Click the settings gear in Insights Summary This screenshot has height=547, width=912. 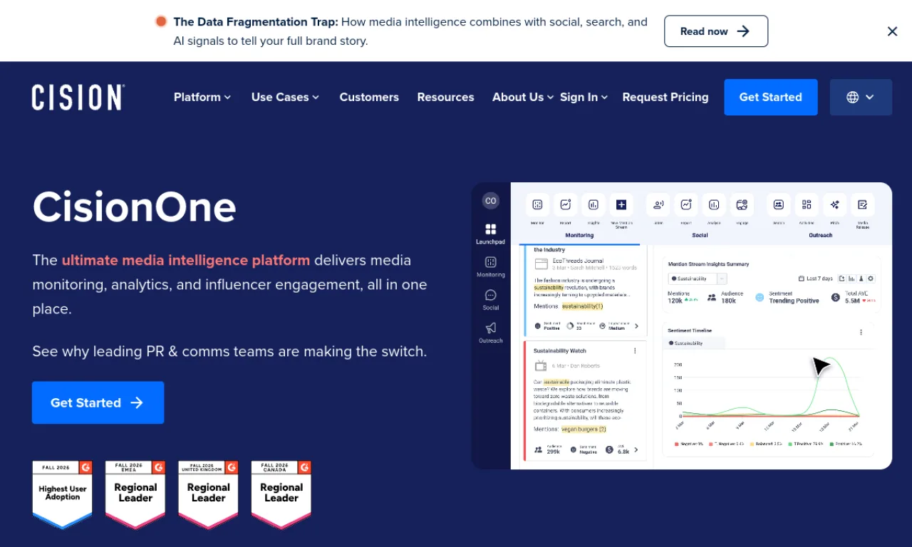coord(871,278)
